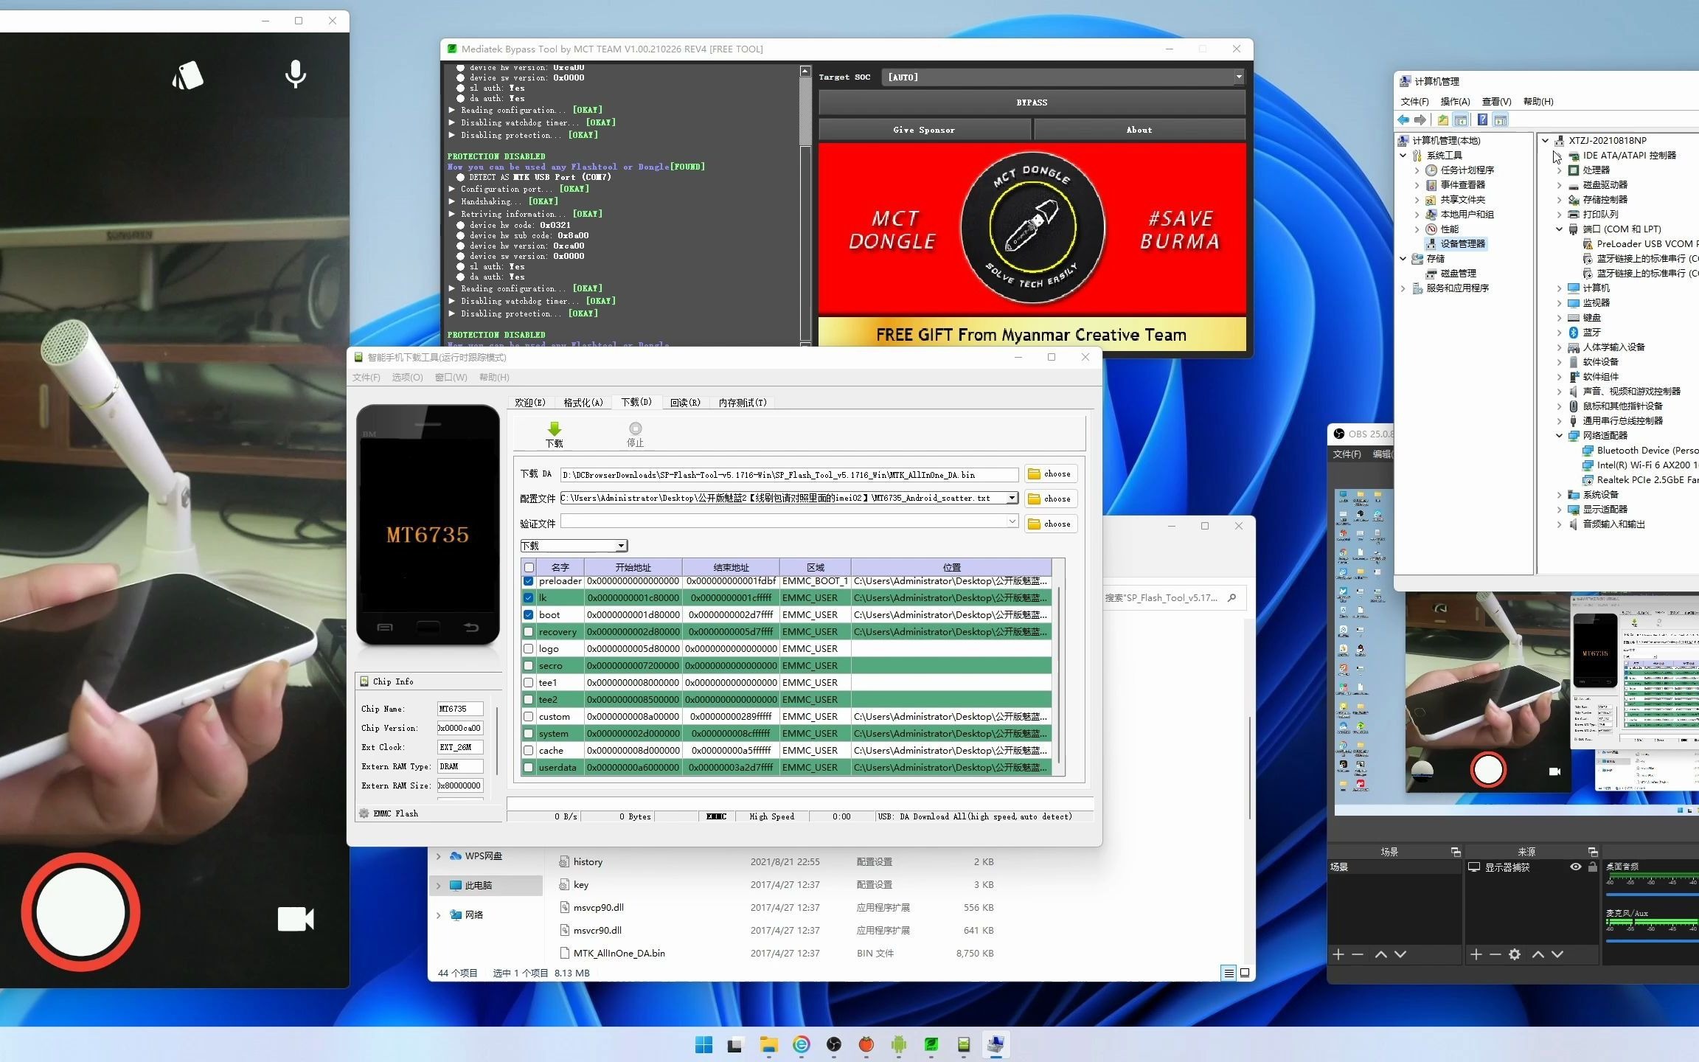Toggle eye visibility of display capture source

click(x=1576, y=867)
